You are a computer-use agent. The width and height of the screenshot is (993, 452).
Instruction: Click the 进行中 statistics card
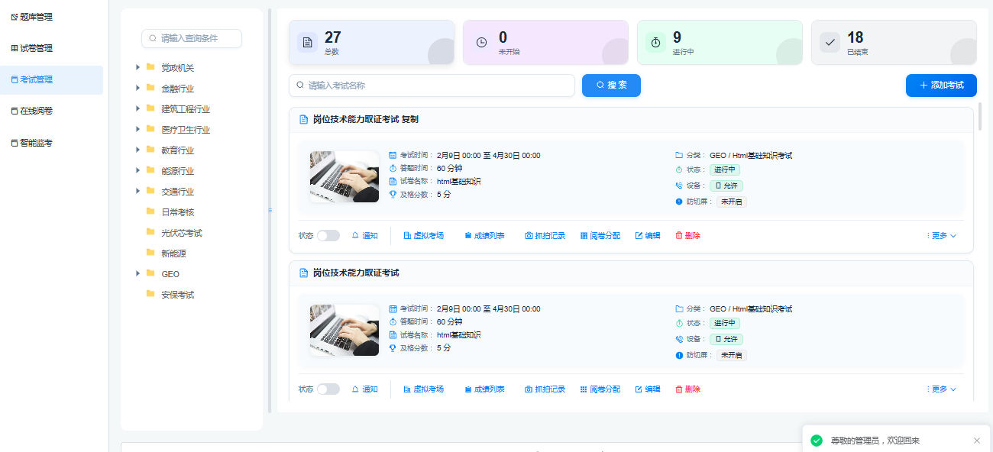point(719,42)
